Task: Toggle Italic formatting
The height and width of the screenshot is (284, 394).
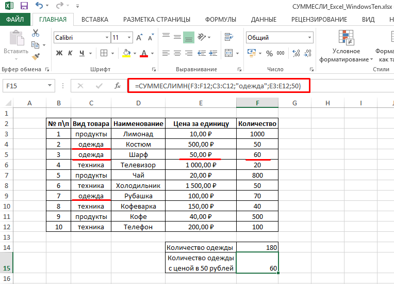Action: pos(70,53)
